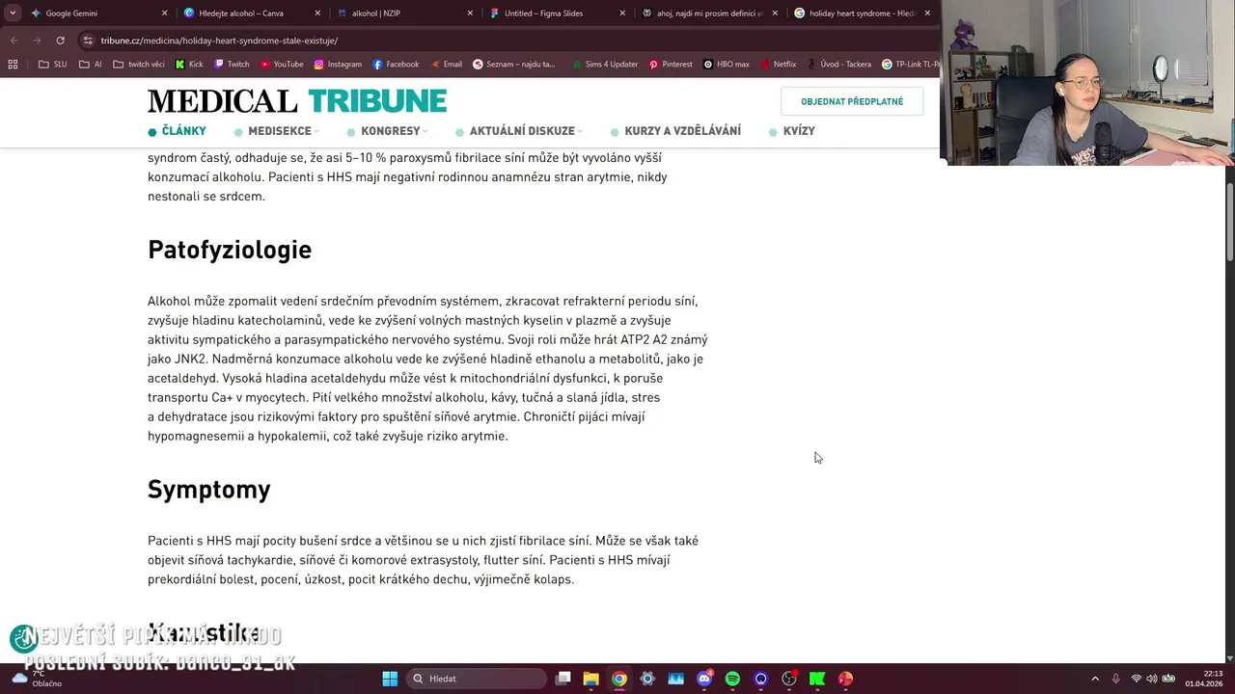Switch to the alkohol | NZIP tab
This screenshot has height=694, width=1235.
click(403, 13)
